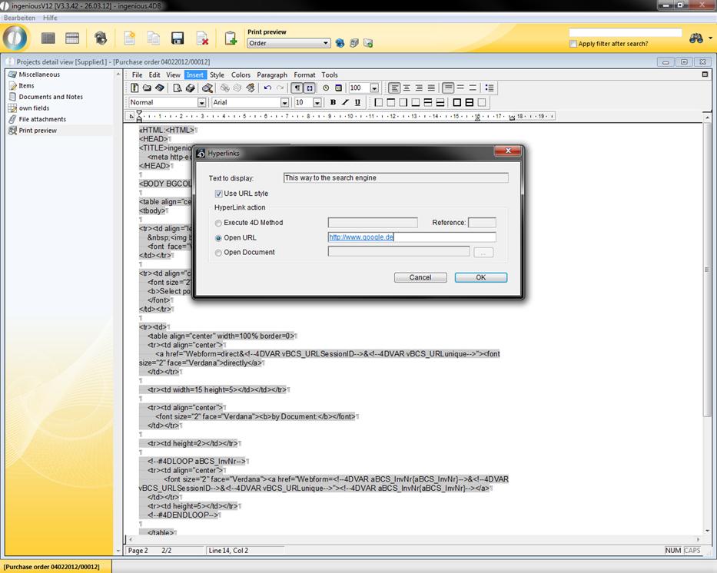
Task: Click the underline formatting icon
Action: [x=357, y=102]
